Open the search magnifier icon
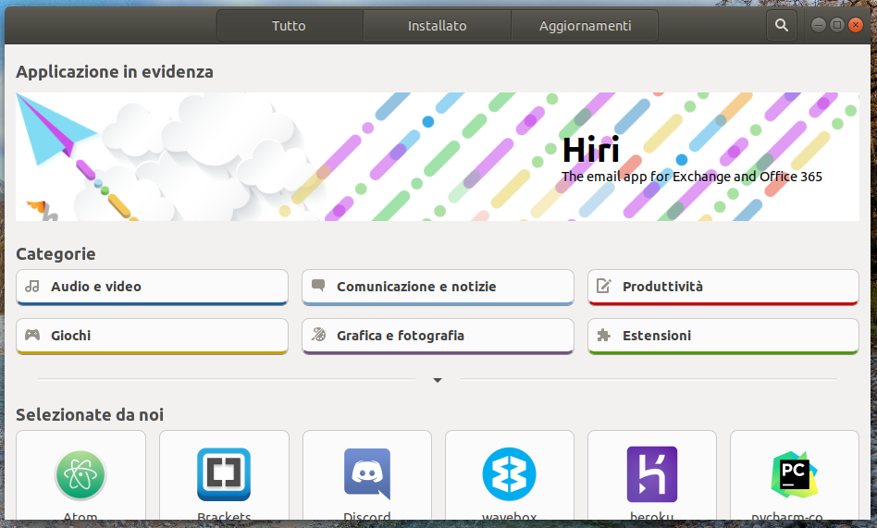The image size is (877, 528). point(782,25)
